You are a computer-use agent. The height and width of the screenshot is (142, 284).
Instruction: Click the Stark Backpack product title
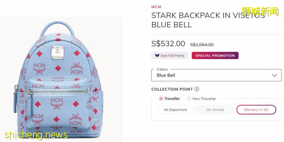208,20
